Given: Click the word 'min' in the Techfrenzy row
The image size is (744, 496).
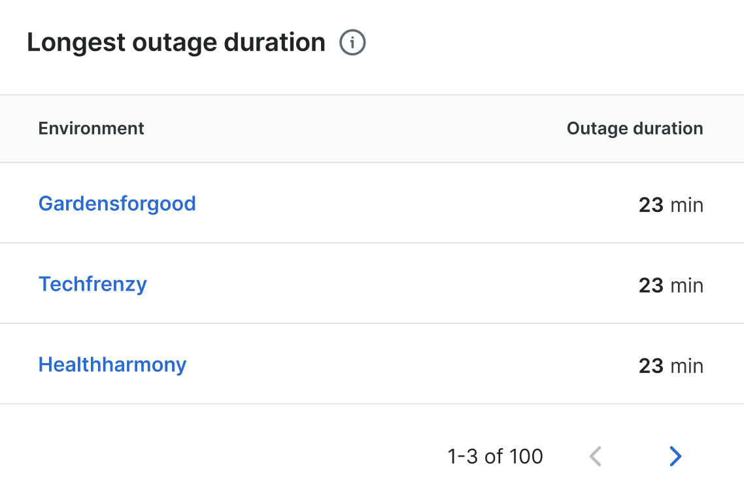Looking at the screenshot, I should point(687,285).
